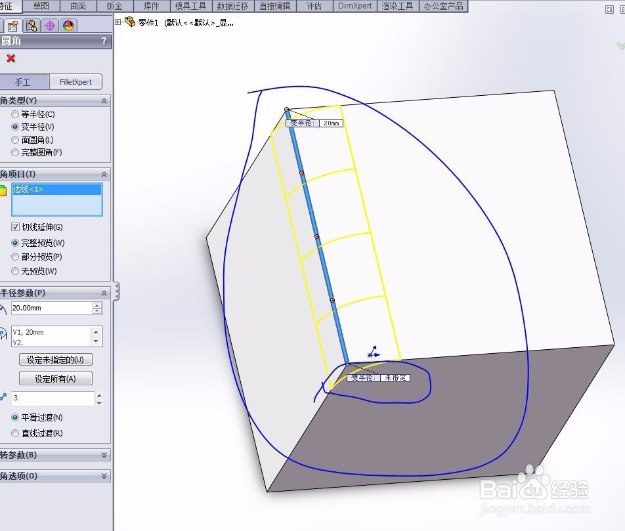Collapse the 半径参数 radius parameters section

(x=104, y=293)
